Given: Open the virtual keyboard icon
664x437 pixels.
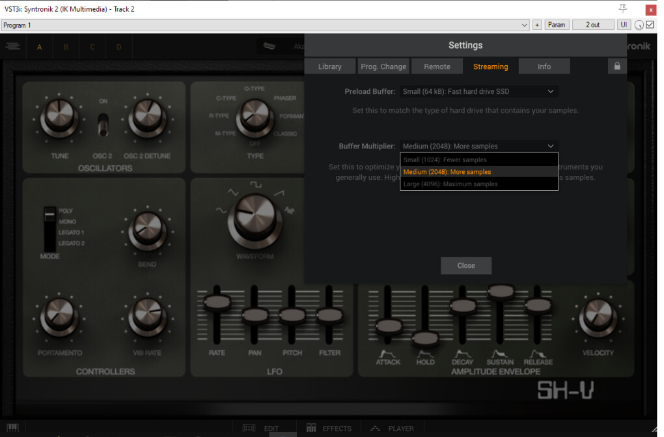Looking at the screenshot, I should (x=13, y=428).
